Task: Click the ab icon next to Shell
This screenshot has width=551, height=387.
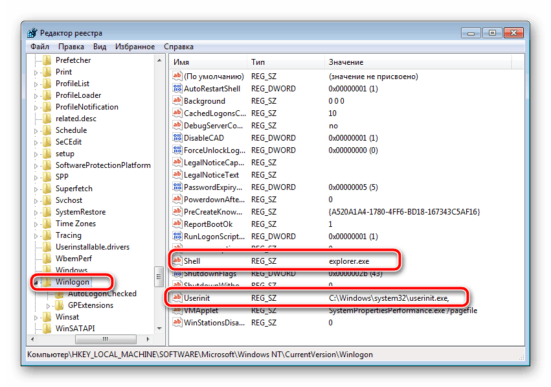Action: [x=177, y=261]
